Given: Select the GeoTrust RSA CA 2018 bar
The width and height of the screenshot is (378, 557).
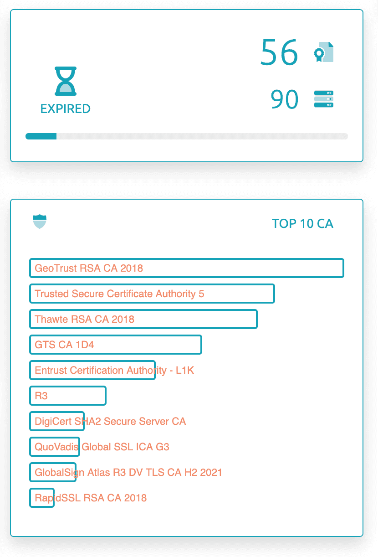Looking at the screenshot, I should click(186, 268).
